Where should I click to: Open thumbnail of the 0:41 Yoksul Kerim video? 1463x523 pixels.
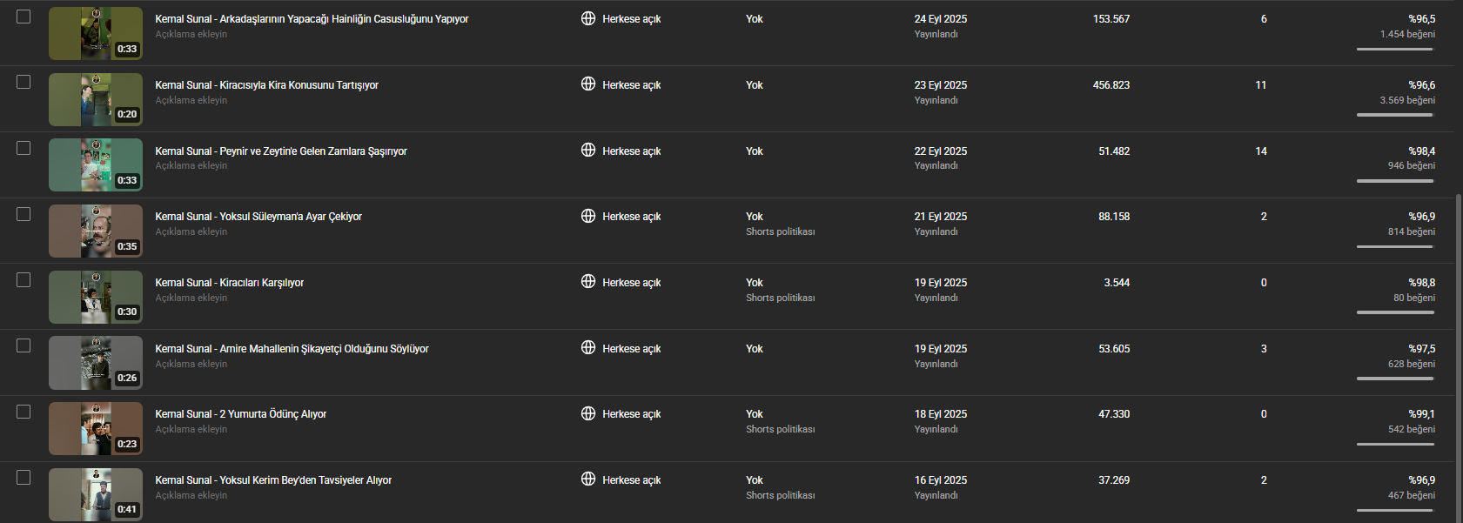(x=96, y=494)
